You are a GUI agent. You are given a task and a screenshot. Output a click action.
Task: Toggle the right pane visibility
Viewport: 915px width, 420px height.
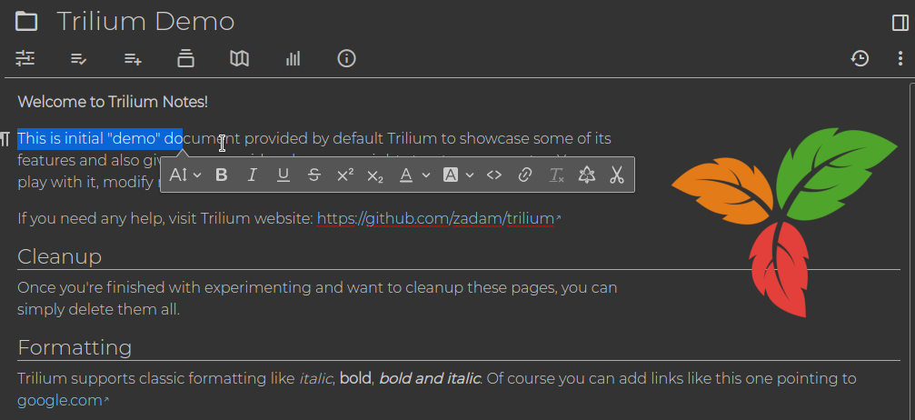click(900, 22)
